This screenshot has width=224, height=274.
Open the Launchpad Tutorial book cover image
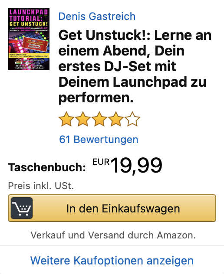coord(29,39)
